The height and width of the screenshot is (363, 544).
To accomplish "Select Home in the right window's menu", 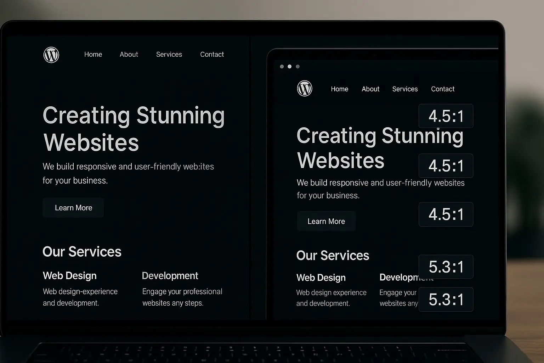I will (x=340, y=89).
